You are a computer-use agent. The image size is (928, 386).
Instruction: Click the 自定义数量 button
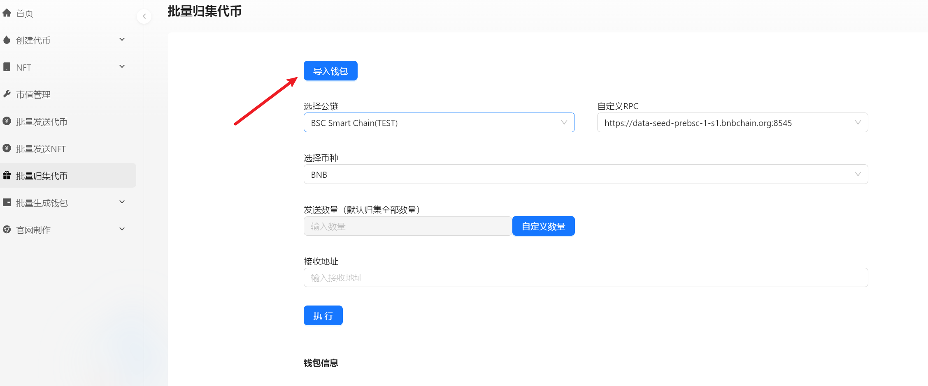click(x=543, y=226)
